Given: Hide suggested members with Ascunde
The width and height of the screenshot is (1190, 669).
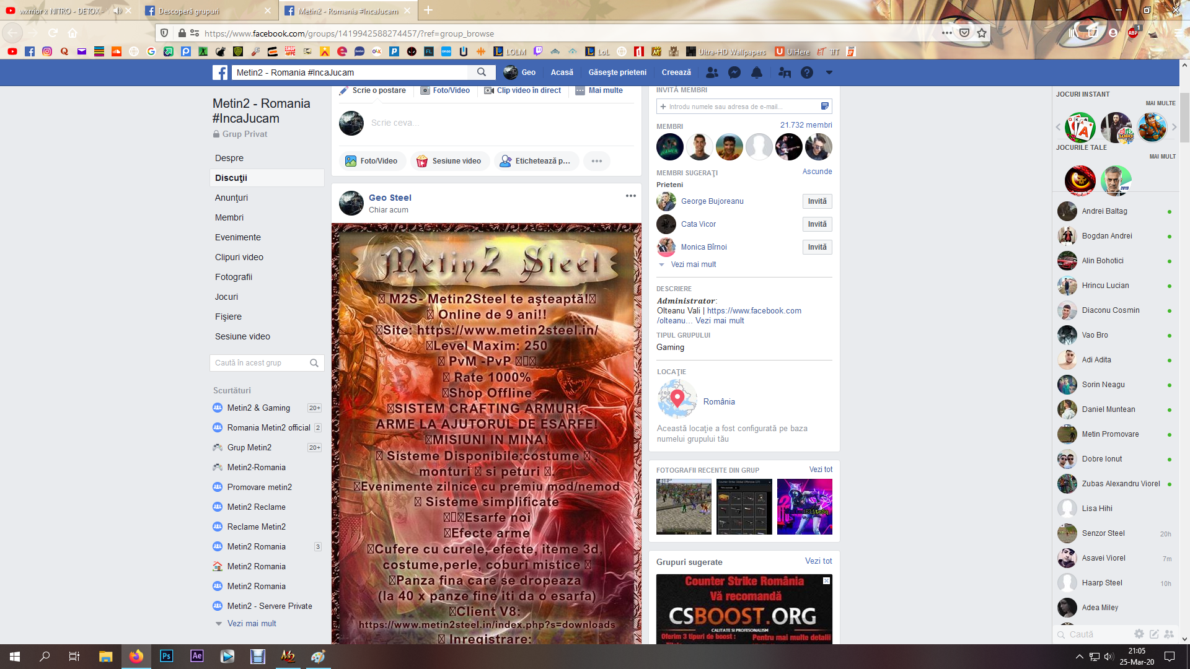Looking at the screenshot, I should pos(817,172).
